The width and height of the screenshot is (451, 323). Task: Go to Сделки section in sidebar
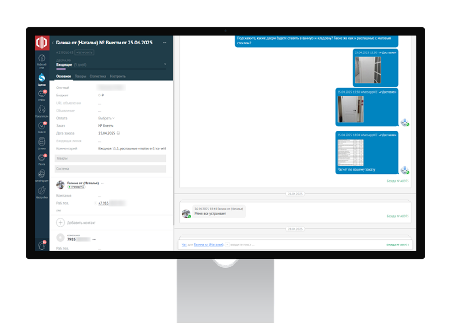pyautogui.click(x=42, y=78)
